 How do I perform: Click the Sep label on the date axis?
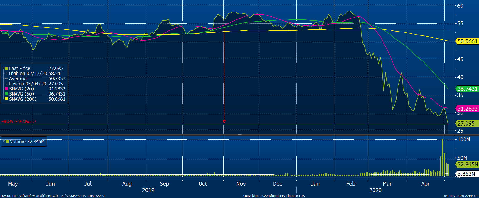coord(164,184)
